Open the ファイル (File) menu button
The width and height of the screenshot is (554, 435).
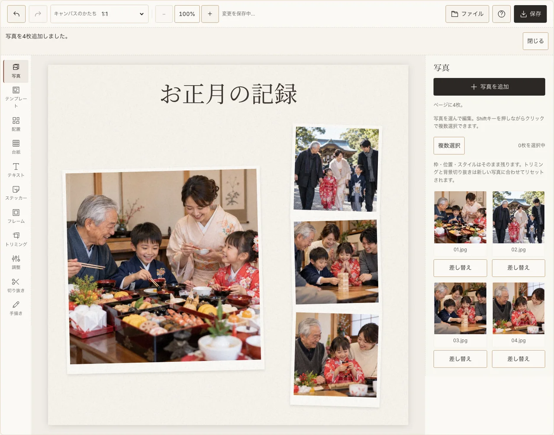(467, 14)
